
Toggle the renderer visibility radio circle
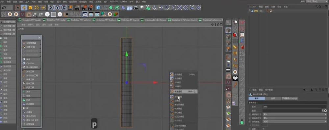(x=250, y=118)
